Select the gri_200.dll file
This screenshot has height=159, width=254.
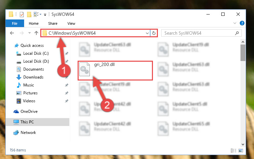click(115, 71)
